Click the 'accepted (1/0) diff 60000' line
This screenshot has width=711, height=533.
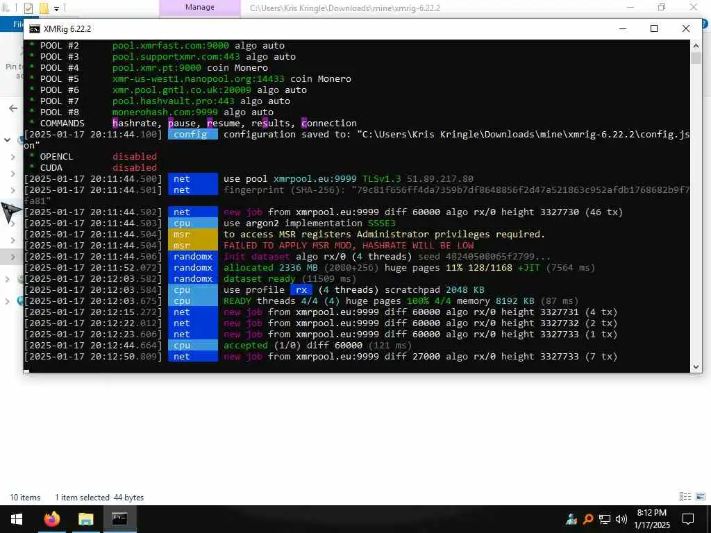(293, 346)
